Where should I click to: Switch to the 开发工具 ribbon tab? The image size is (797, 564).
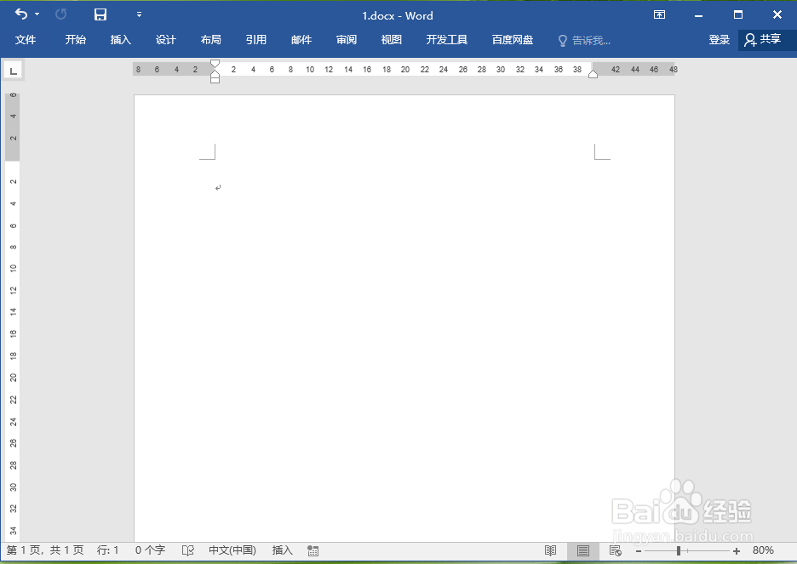pyautogui.click(x=446, y=39)
